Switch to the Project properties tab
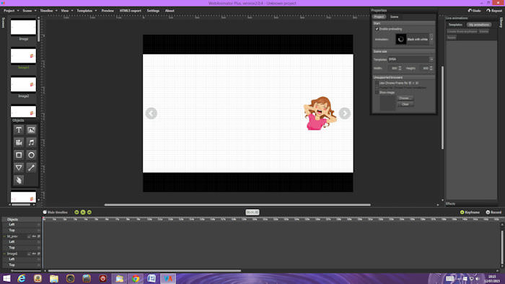This screenshot has width=505, height=284. click(379, 17)
